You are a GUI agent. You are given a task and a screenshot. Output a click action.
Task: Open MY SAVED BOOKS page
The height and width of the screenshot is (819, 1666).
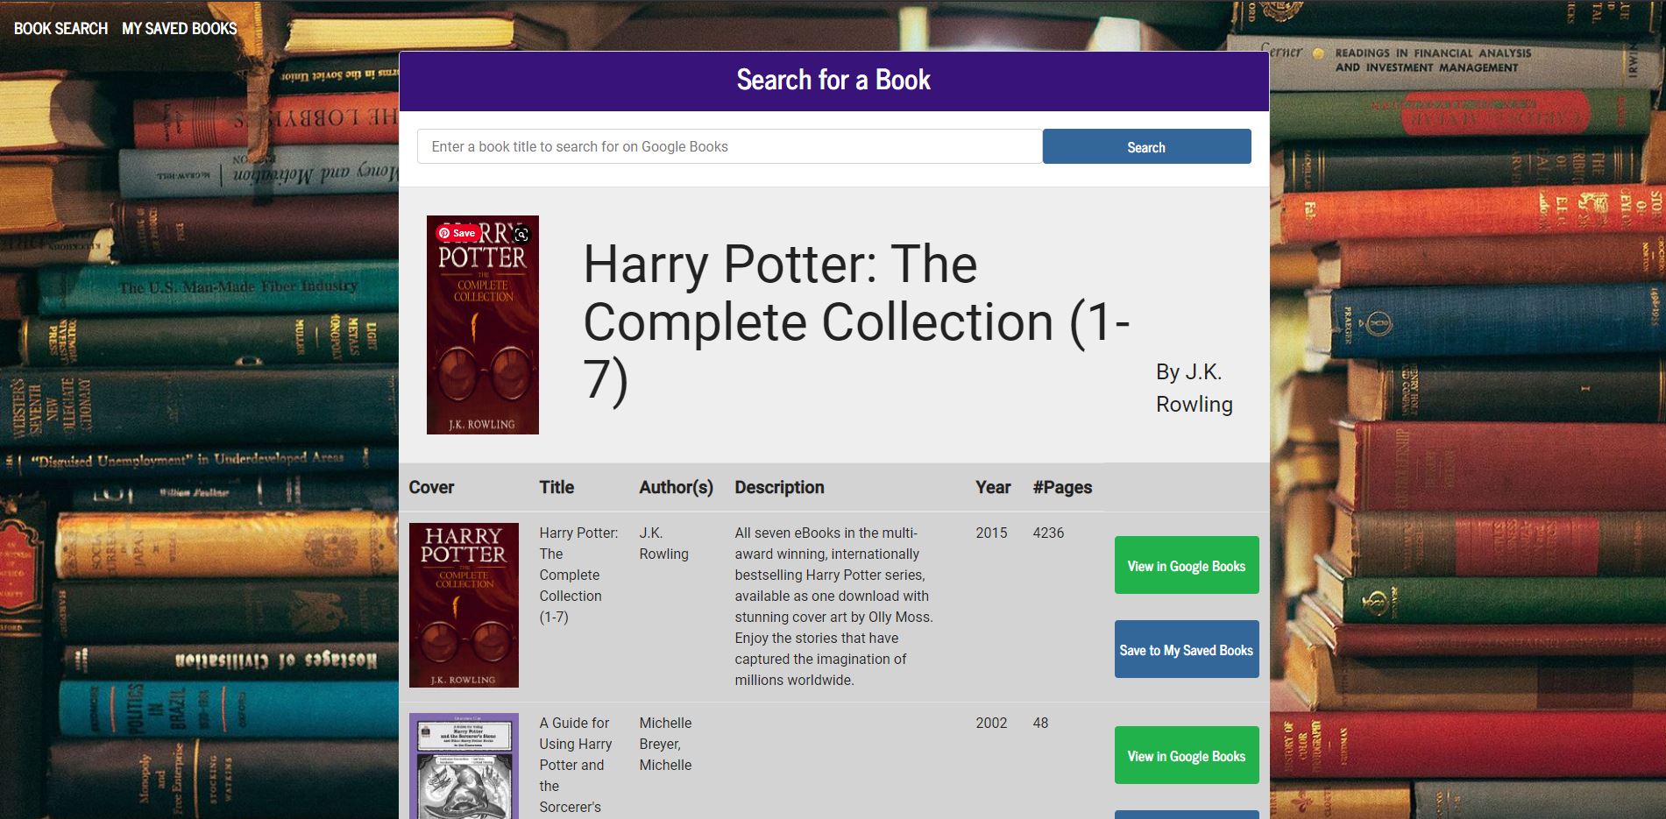tap(179, 27)
